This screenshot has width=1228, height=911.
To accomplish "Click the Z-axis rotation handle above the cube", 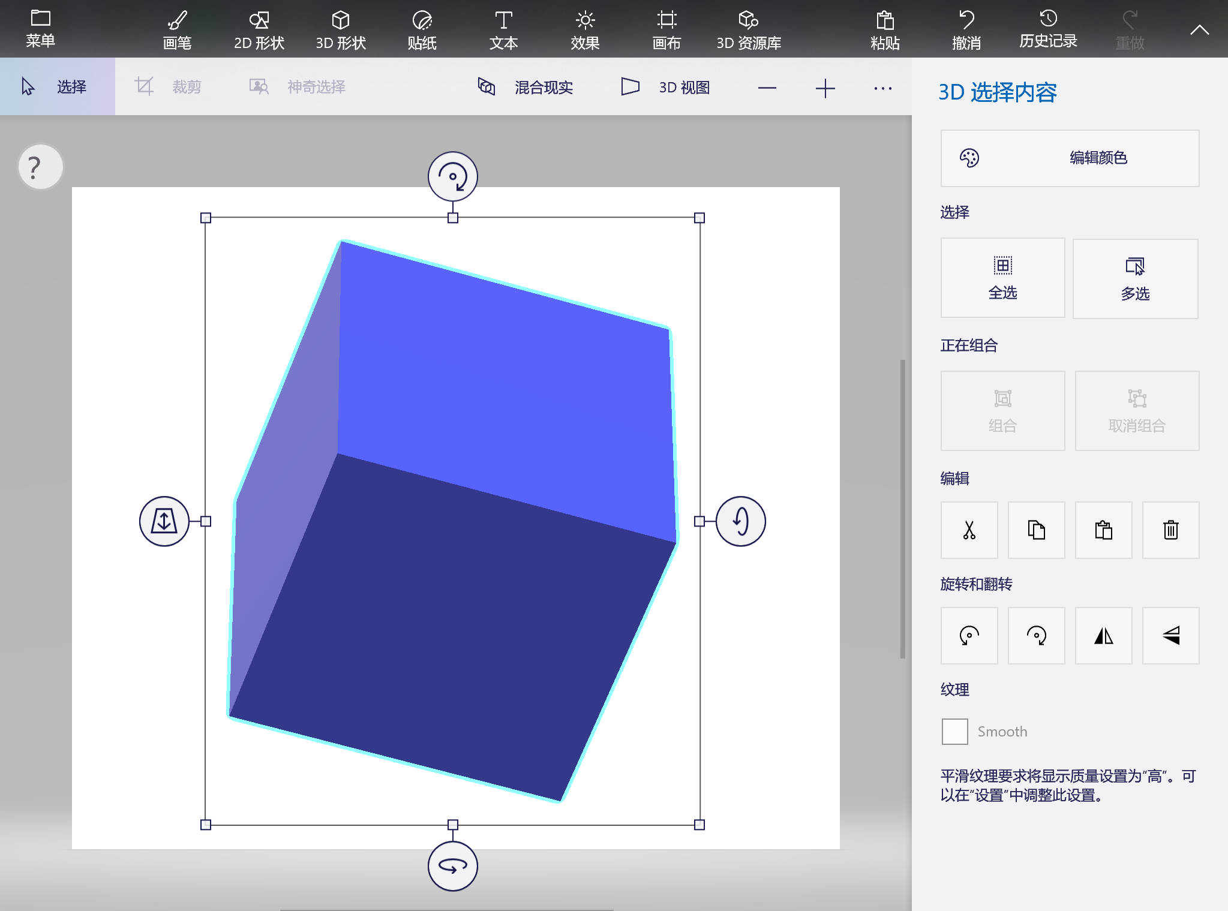I will [x=453, y=177].
